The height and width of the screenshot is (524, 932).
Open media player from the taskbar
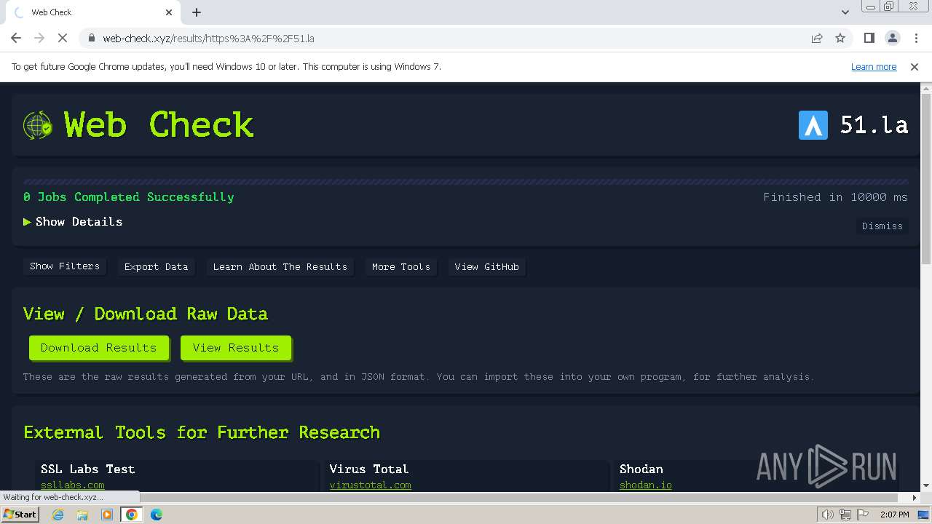point(107,515)
